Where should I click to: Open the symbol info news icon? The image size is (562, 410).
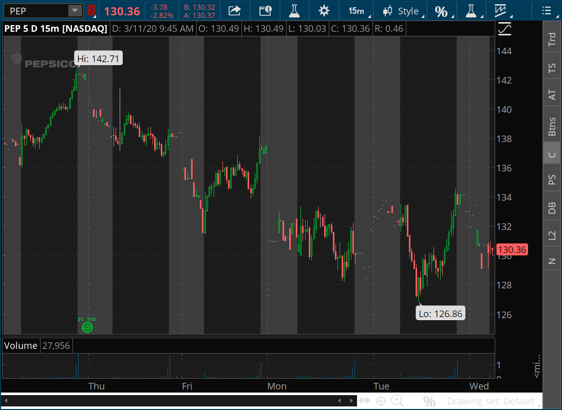265,11
